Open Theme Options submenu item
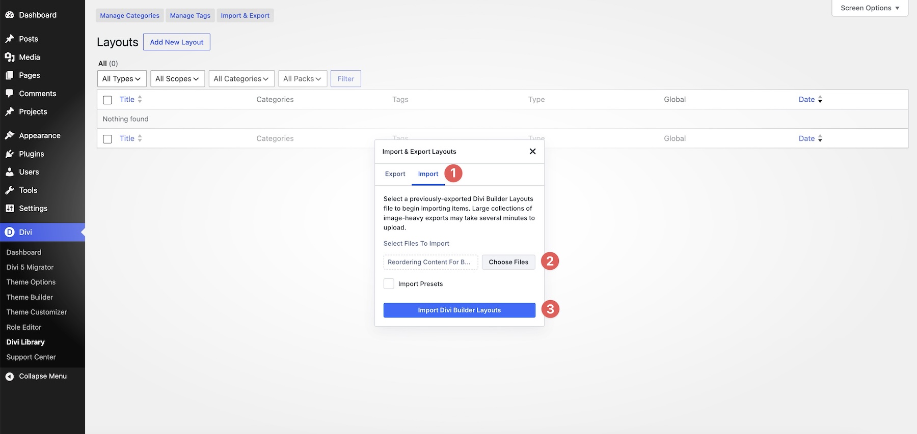917x434 pixels. click(x=31, y=282)
